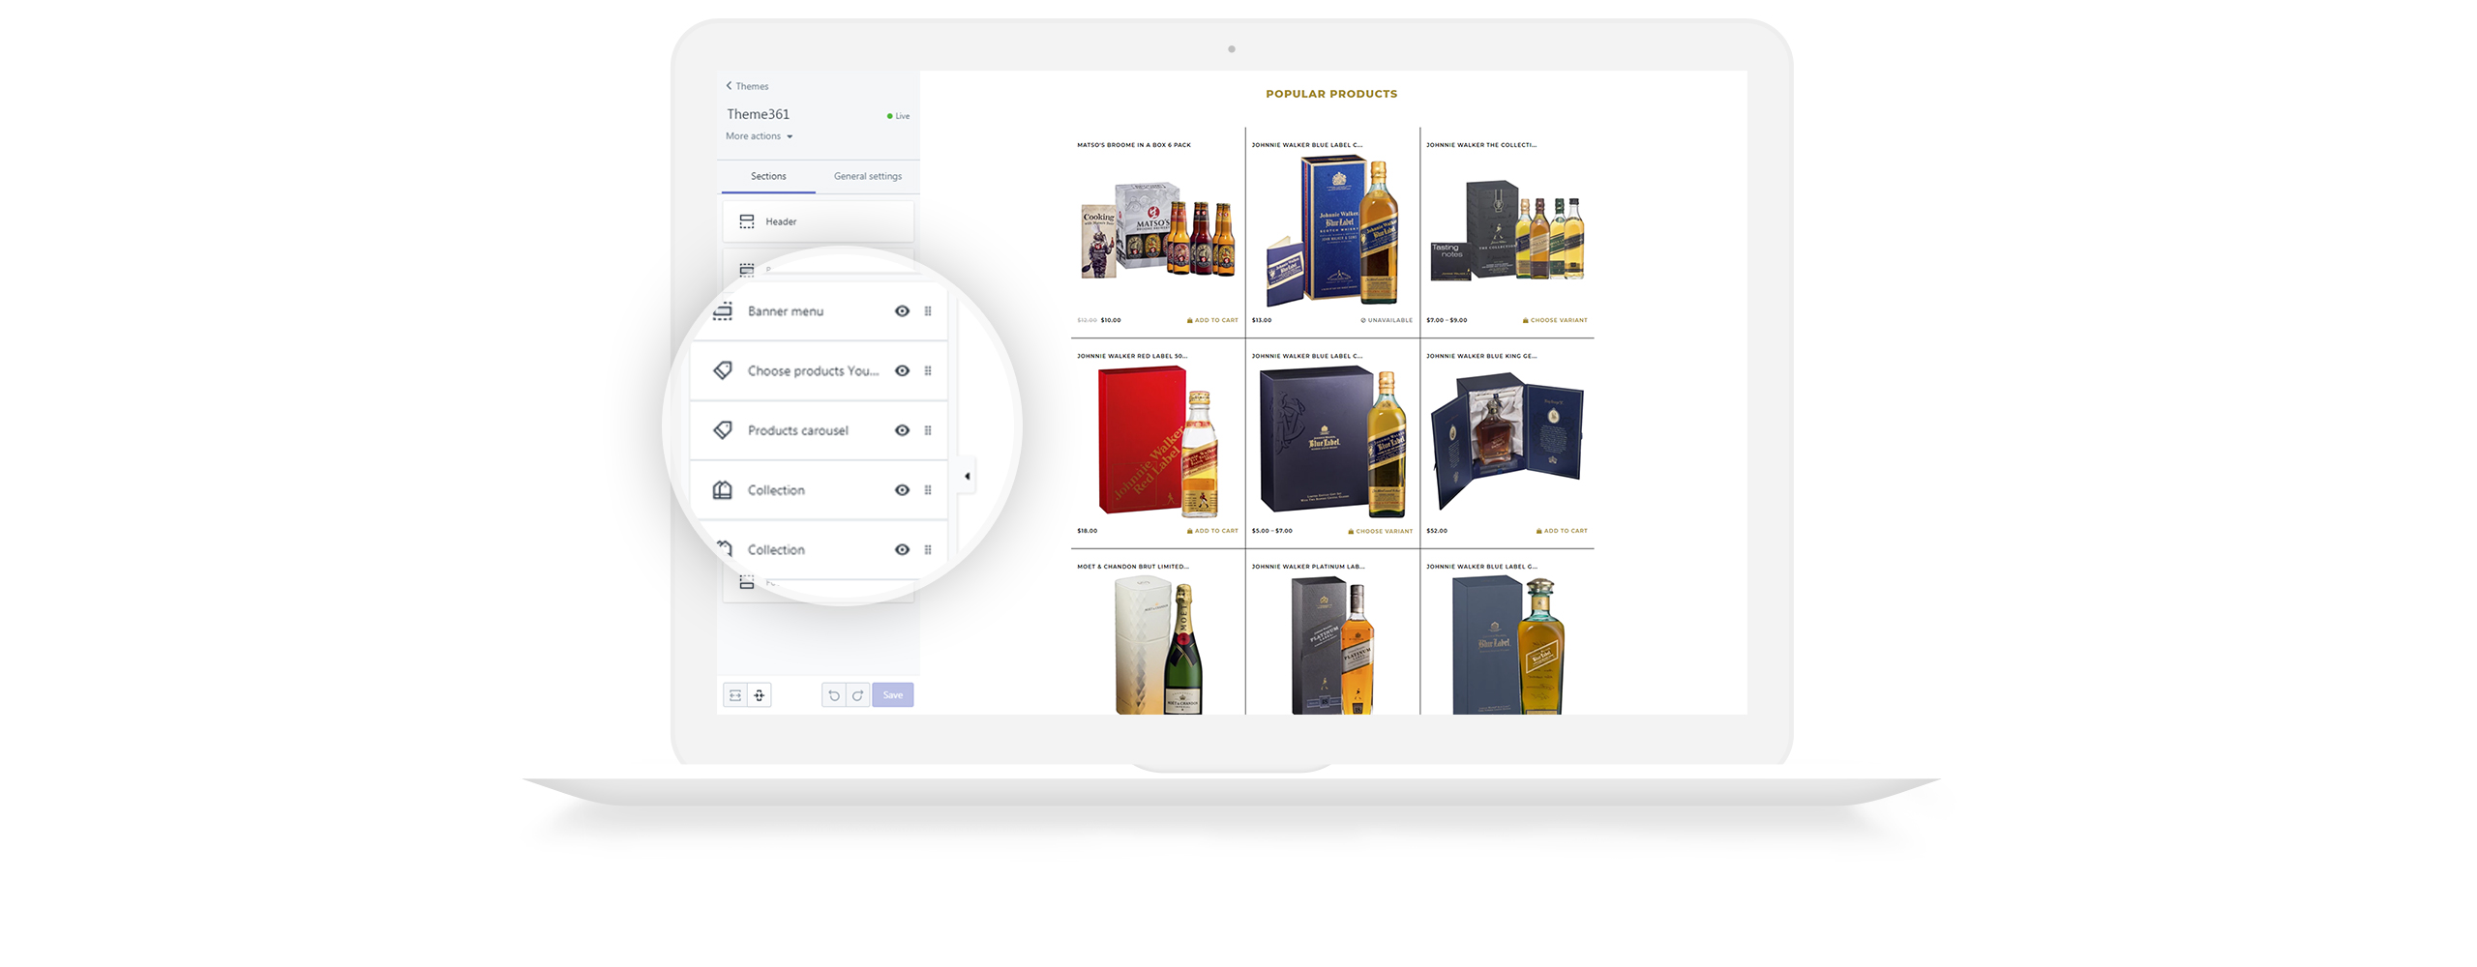This screenshot has height=967, width=2477.
Task: Click the $10.00 sale price on Matso's
Action: (x=1111, y=320)
